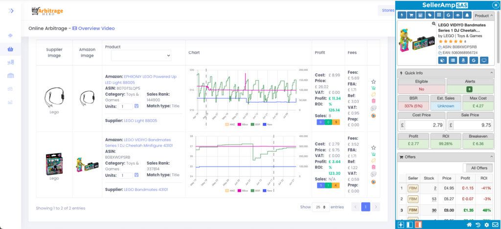Open SellerAmp settings gear in footer
501x229 pixels.
tap(487, 225)
